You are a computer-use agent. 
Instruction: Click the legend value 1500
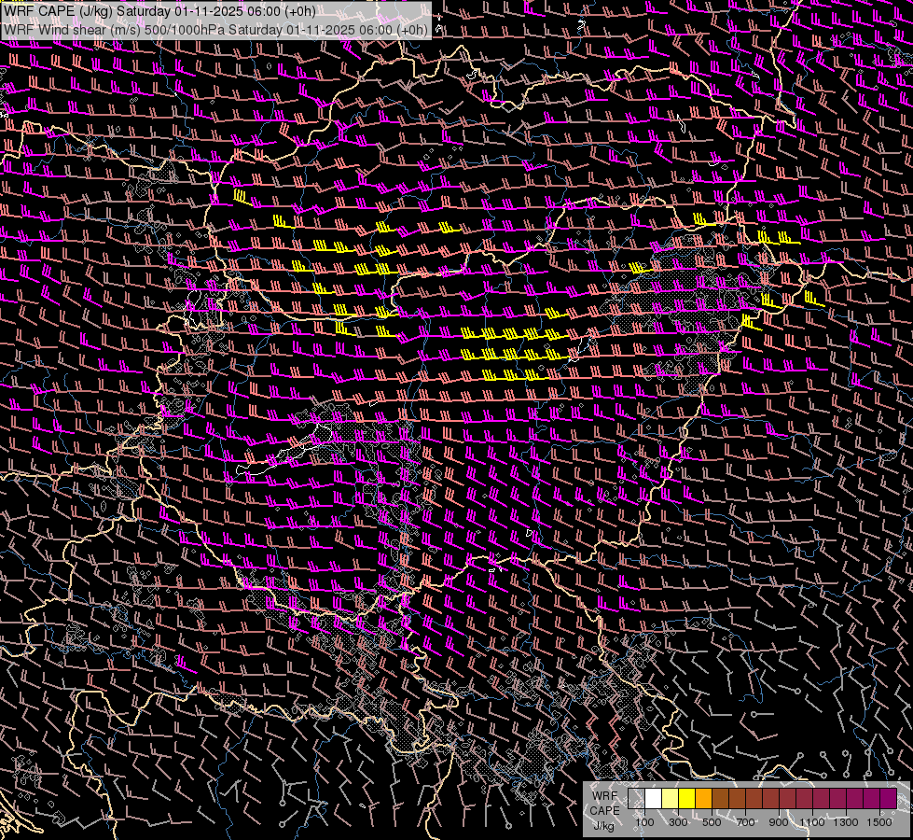click(x=879, y=822)
